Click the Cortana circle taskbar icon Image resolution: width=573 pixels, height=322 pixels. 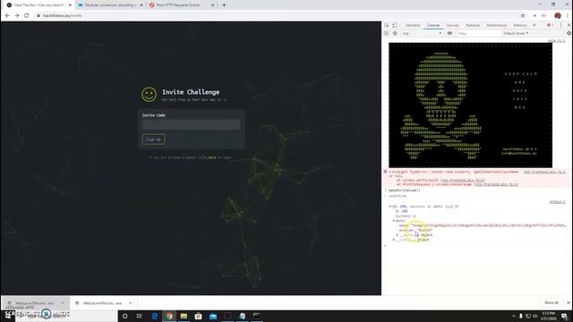124,316
